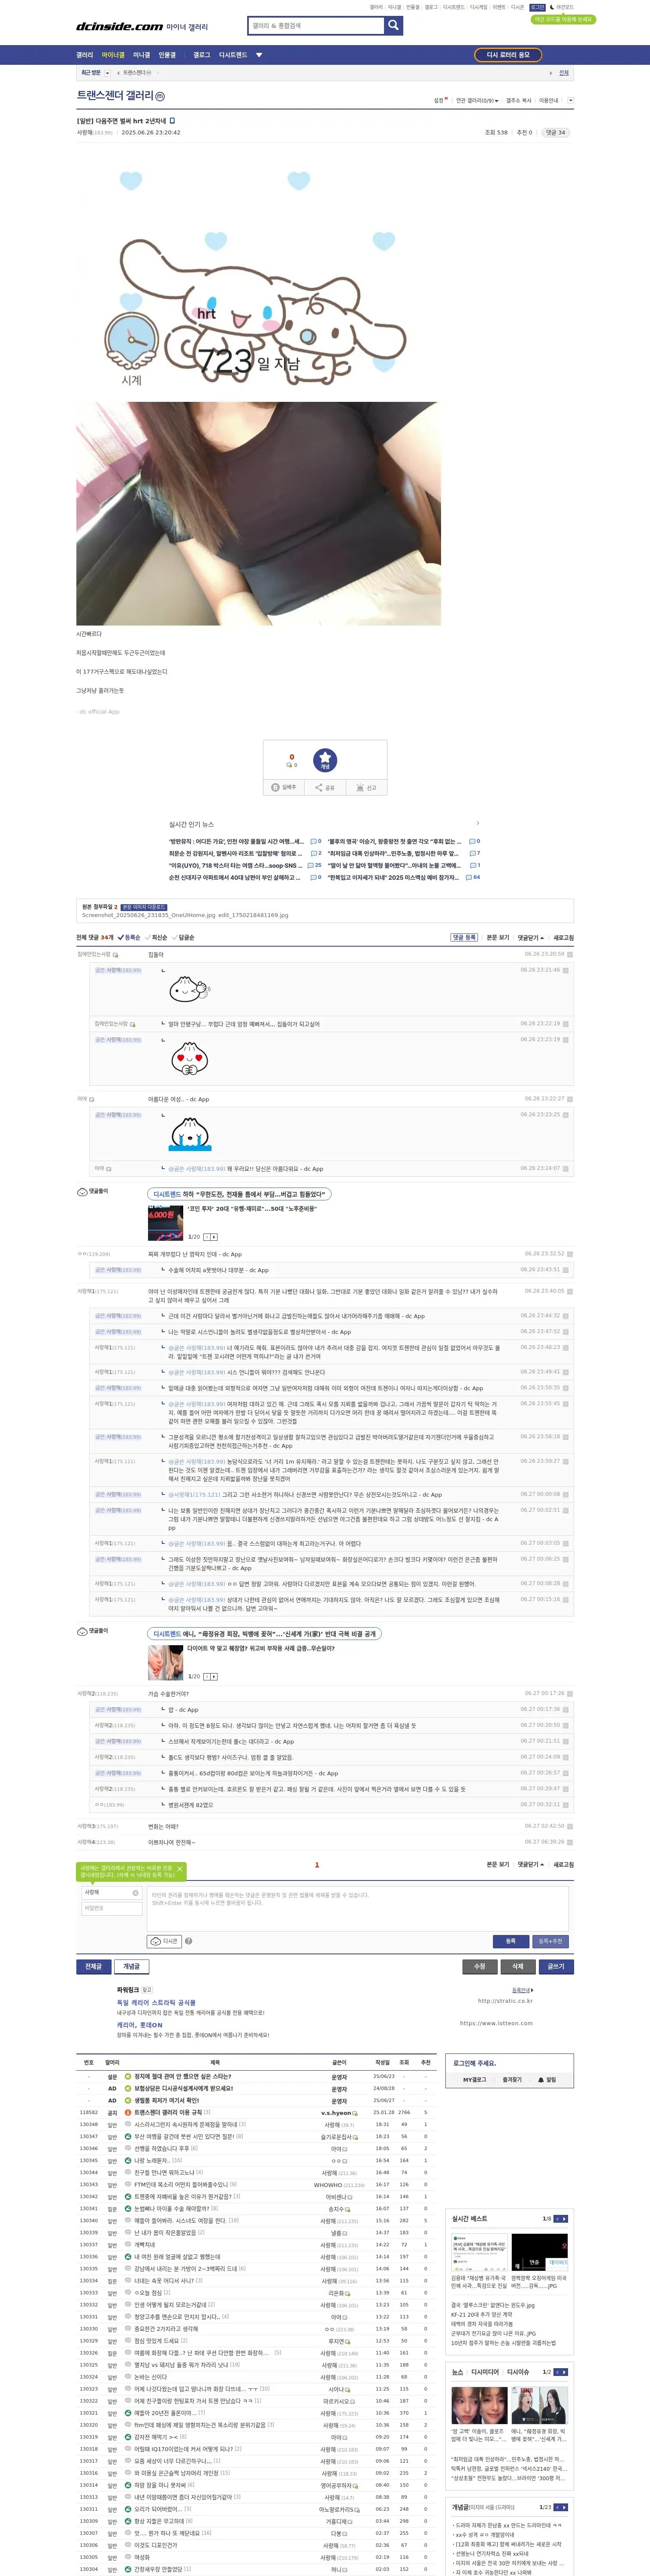The width and height of the screenshot is (650, 2576).
Task: Open the 트랜스젠더 갤러리 이용 규칙 post
Action: click(168, 2113)
